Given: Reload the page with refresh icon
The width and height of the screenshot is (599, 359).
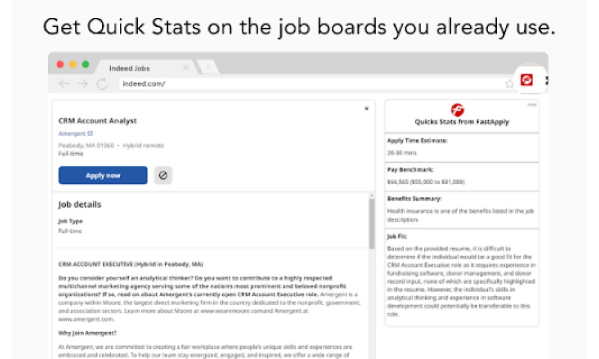Looking at the screenshot, I should click(x=102, y=84).
